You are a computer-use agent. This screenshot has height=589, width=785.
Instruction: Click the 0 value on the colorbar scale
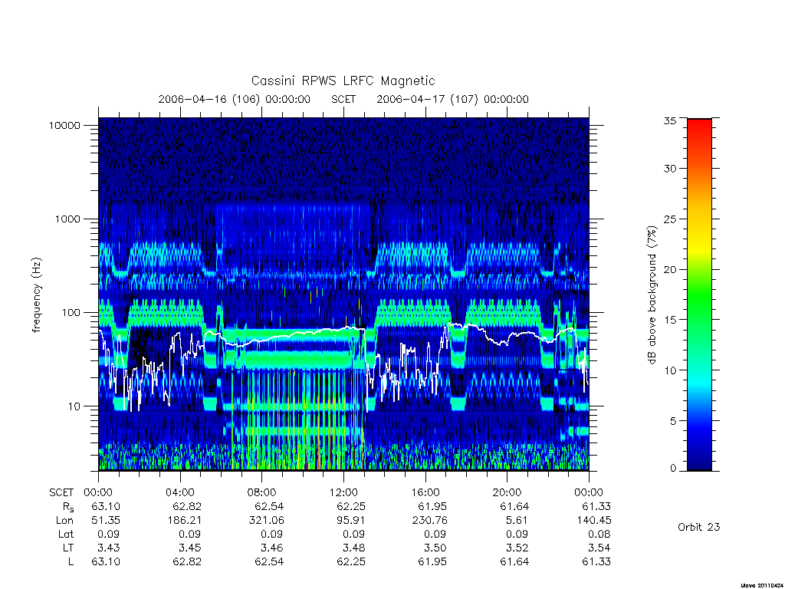tap(673, 469)
